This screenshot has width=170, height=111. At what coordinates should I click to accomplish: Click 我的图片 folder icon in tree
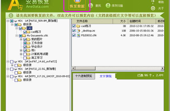[29, 39]
